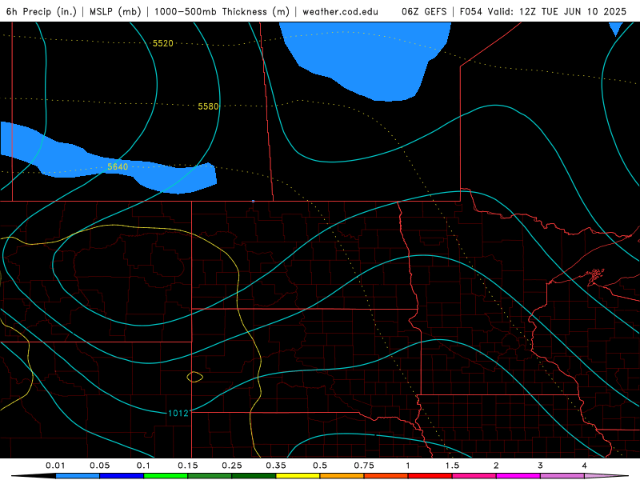Click the '06Z GEFS' model run text
The image size is (640, 480).
point(424,11)
